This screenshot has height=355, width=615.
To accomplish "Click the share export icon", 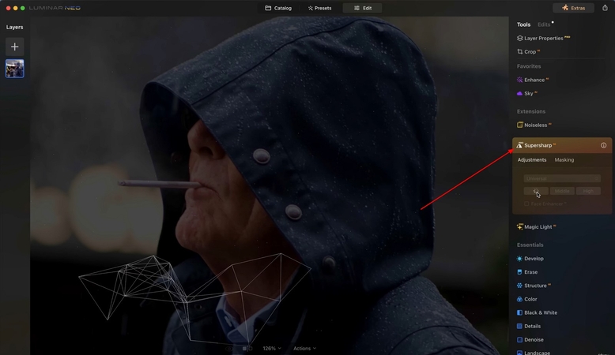I will click(605, 7).
